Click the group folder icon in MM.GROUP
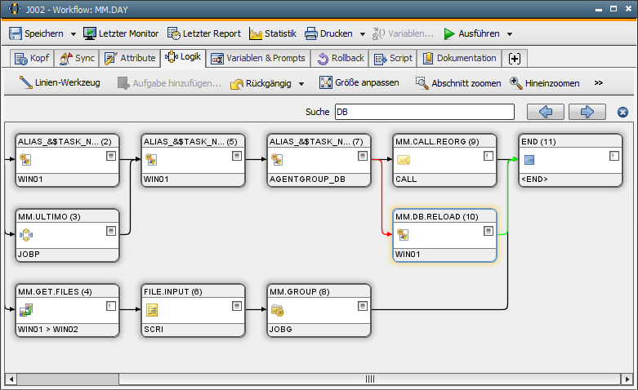 pos(278,310)
